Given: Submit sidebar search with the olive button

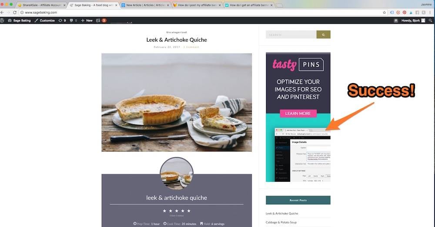Looking at the screenshot, I should 323,35.
